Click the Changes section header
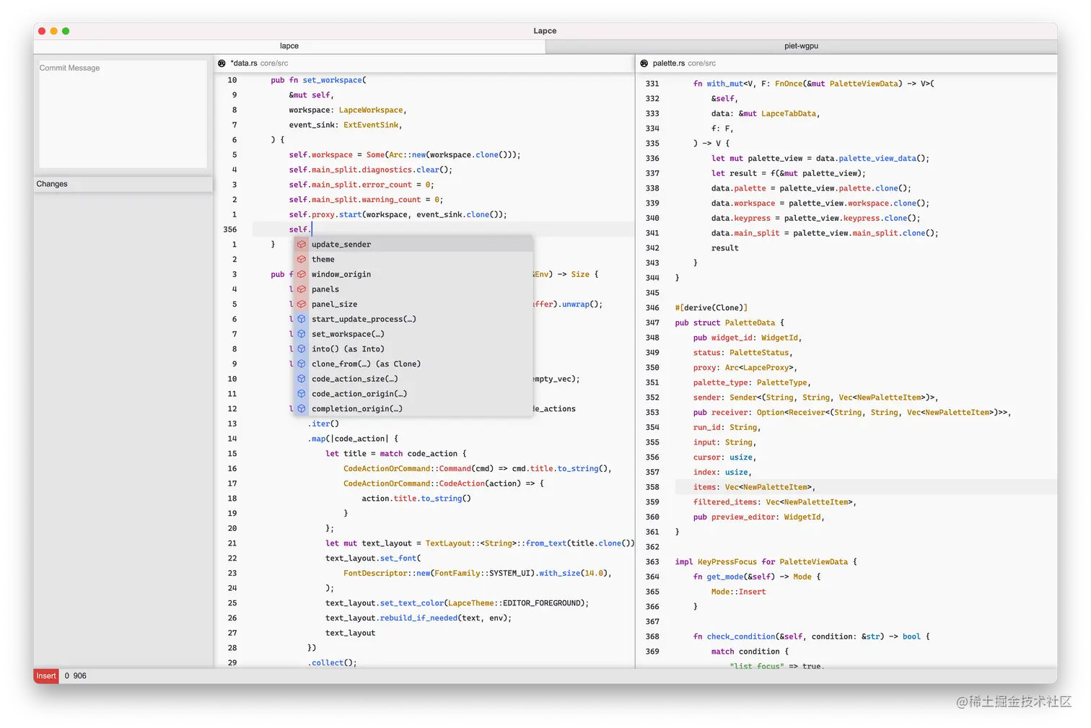Viewport: 1091px width, 728px height. (x=123, y=184)
